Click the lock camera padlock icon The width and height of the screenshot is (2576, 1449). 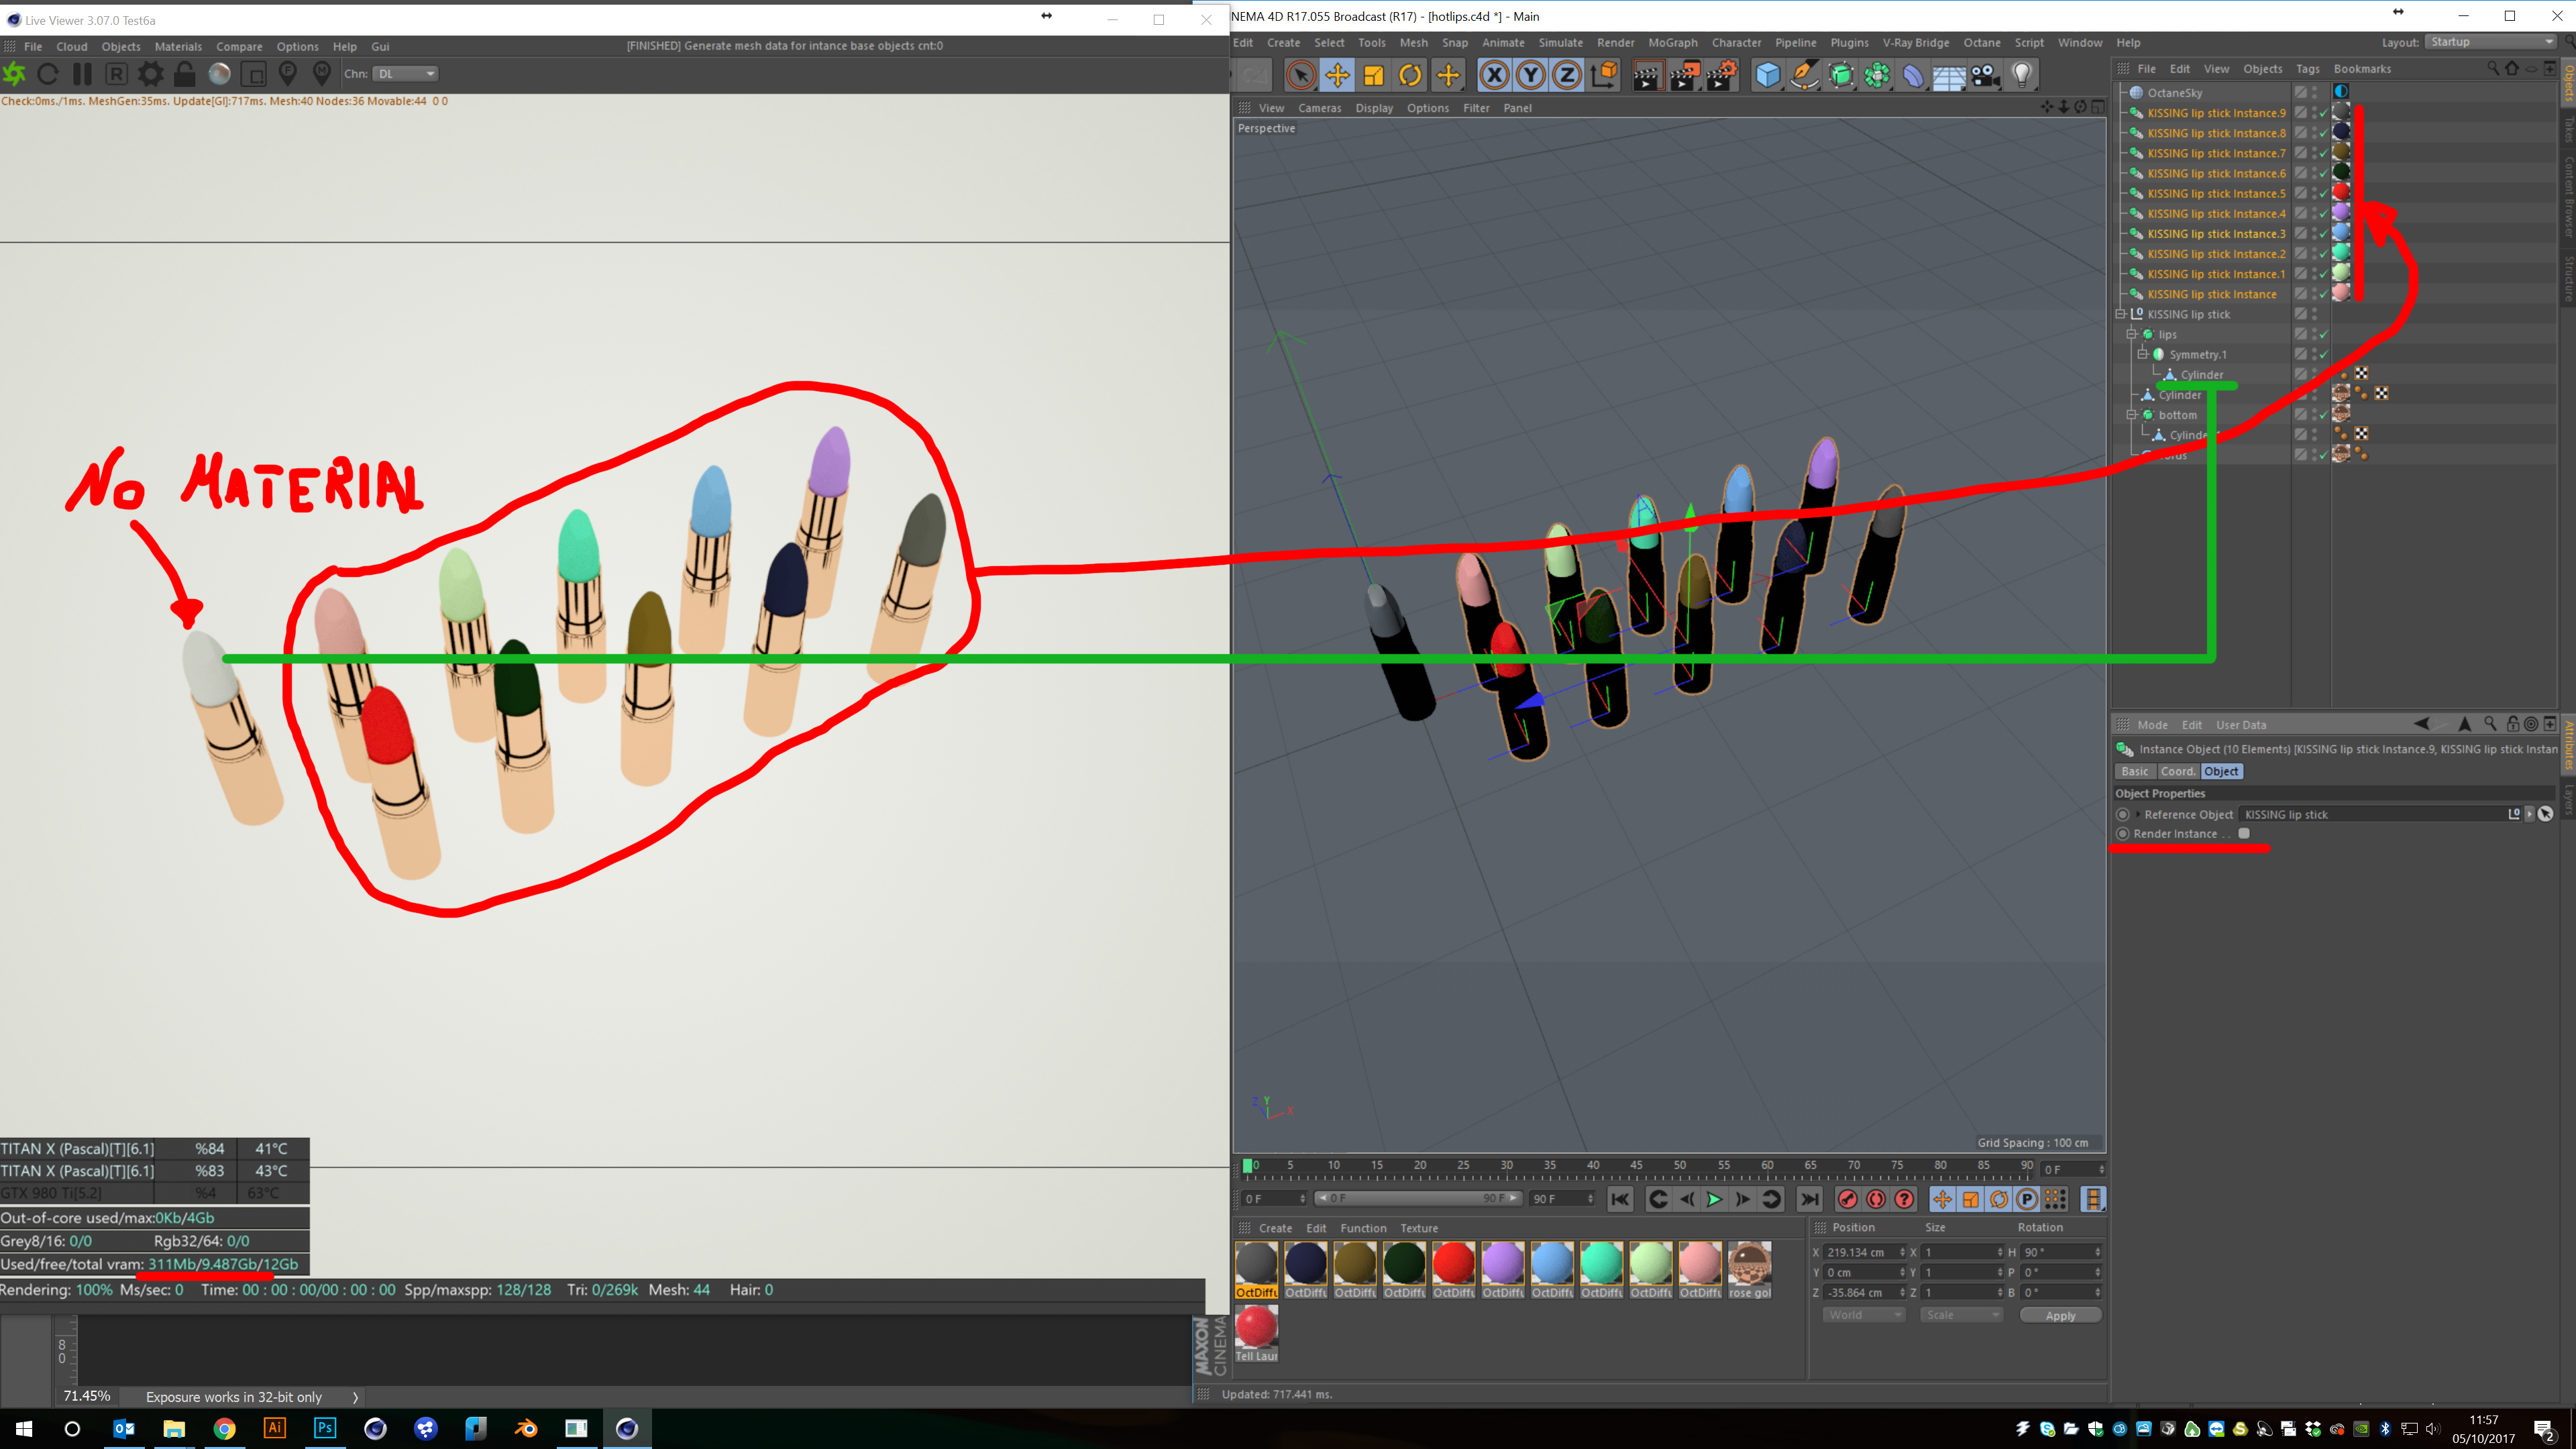click(184, 74)
